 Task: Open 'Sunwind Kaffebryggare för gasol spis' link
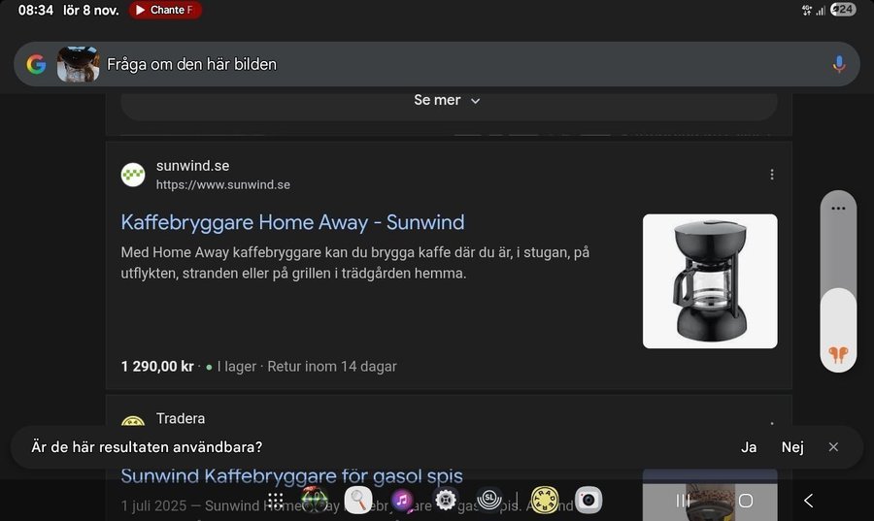pos(291,476)
